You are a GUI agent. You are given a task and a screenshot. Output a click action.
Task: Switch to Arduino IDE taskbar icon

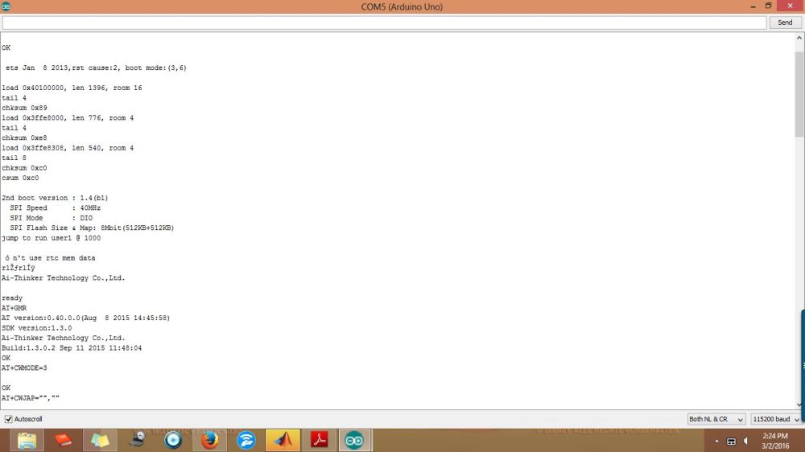[x=354, y=440]
